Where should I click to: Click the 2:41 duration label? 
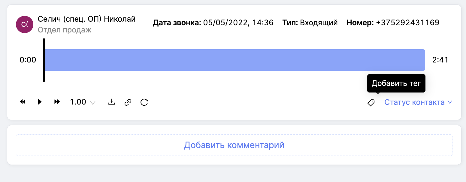(440, 60)
